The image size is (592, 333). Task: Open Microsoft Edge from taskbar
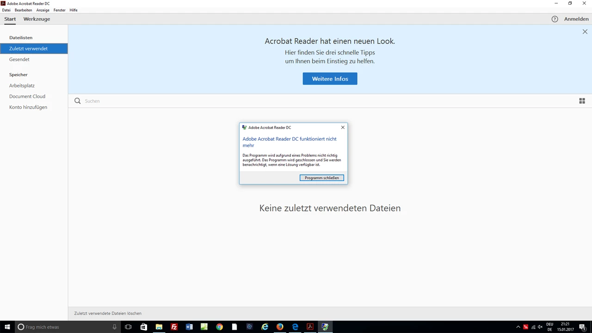coord(295,327)
